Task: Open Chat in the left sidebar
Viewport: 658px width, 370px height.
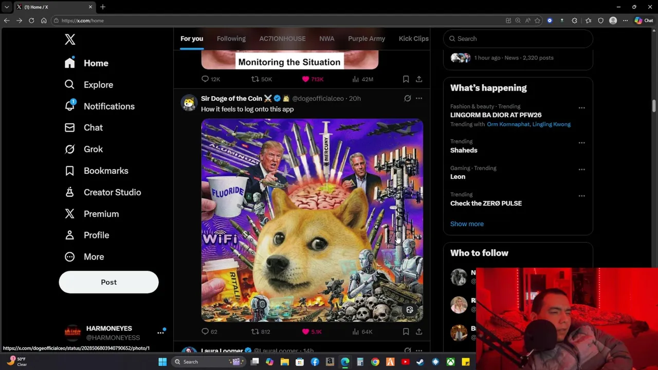Action: pyautogui.click(x=83, y=127)
